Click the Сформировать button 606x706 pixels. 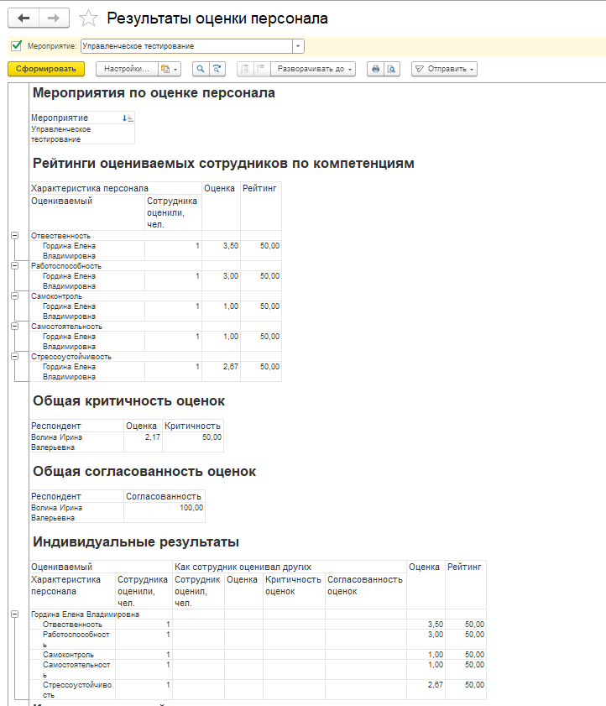[x=46, y=69]
